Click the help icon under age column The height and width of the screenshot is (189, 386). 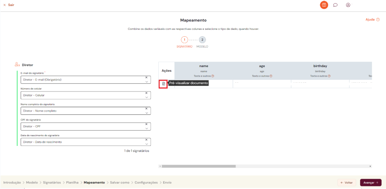pyautogui.click(x=271, y=76)
